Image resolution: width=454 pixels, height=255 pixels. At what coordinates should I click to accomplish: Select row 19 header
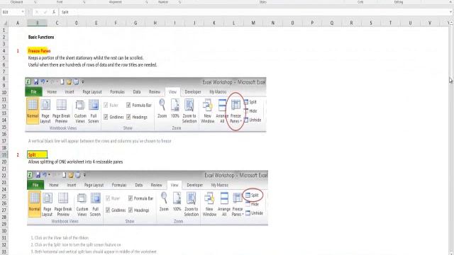tap(4, 154)
